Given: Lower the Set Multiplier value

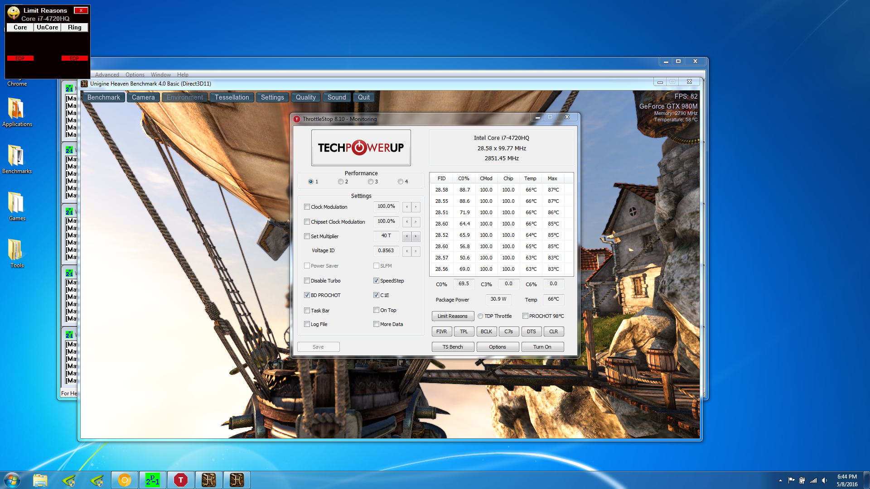Looking at the screenshot, I should [407, 236].
